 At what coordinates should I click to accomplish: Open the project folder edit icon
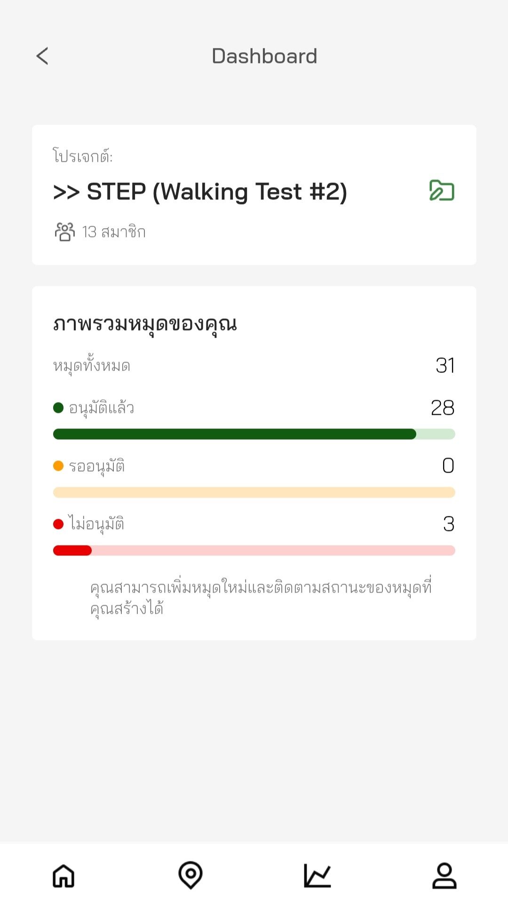442,190
